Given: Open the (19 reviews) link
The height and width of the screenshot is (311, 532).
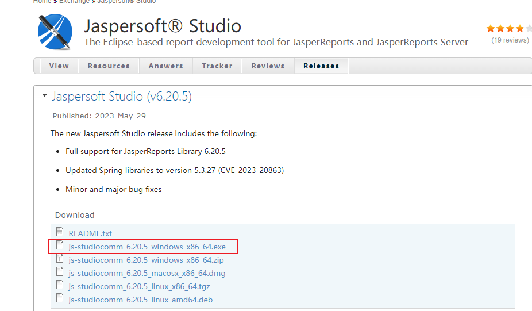Looking at the screenshot, I should [x=510, y=40].
